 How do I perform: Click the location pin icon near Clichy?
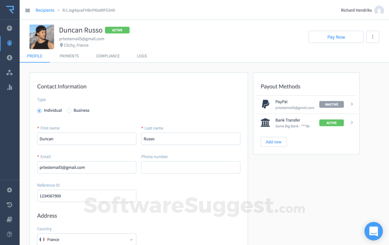(x=61, y=45)
